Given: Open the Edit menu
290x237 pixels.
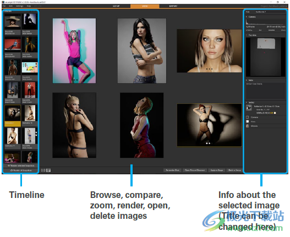Looking at the screenshot, I should click(x=10, y=6).
